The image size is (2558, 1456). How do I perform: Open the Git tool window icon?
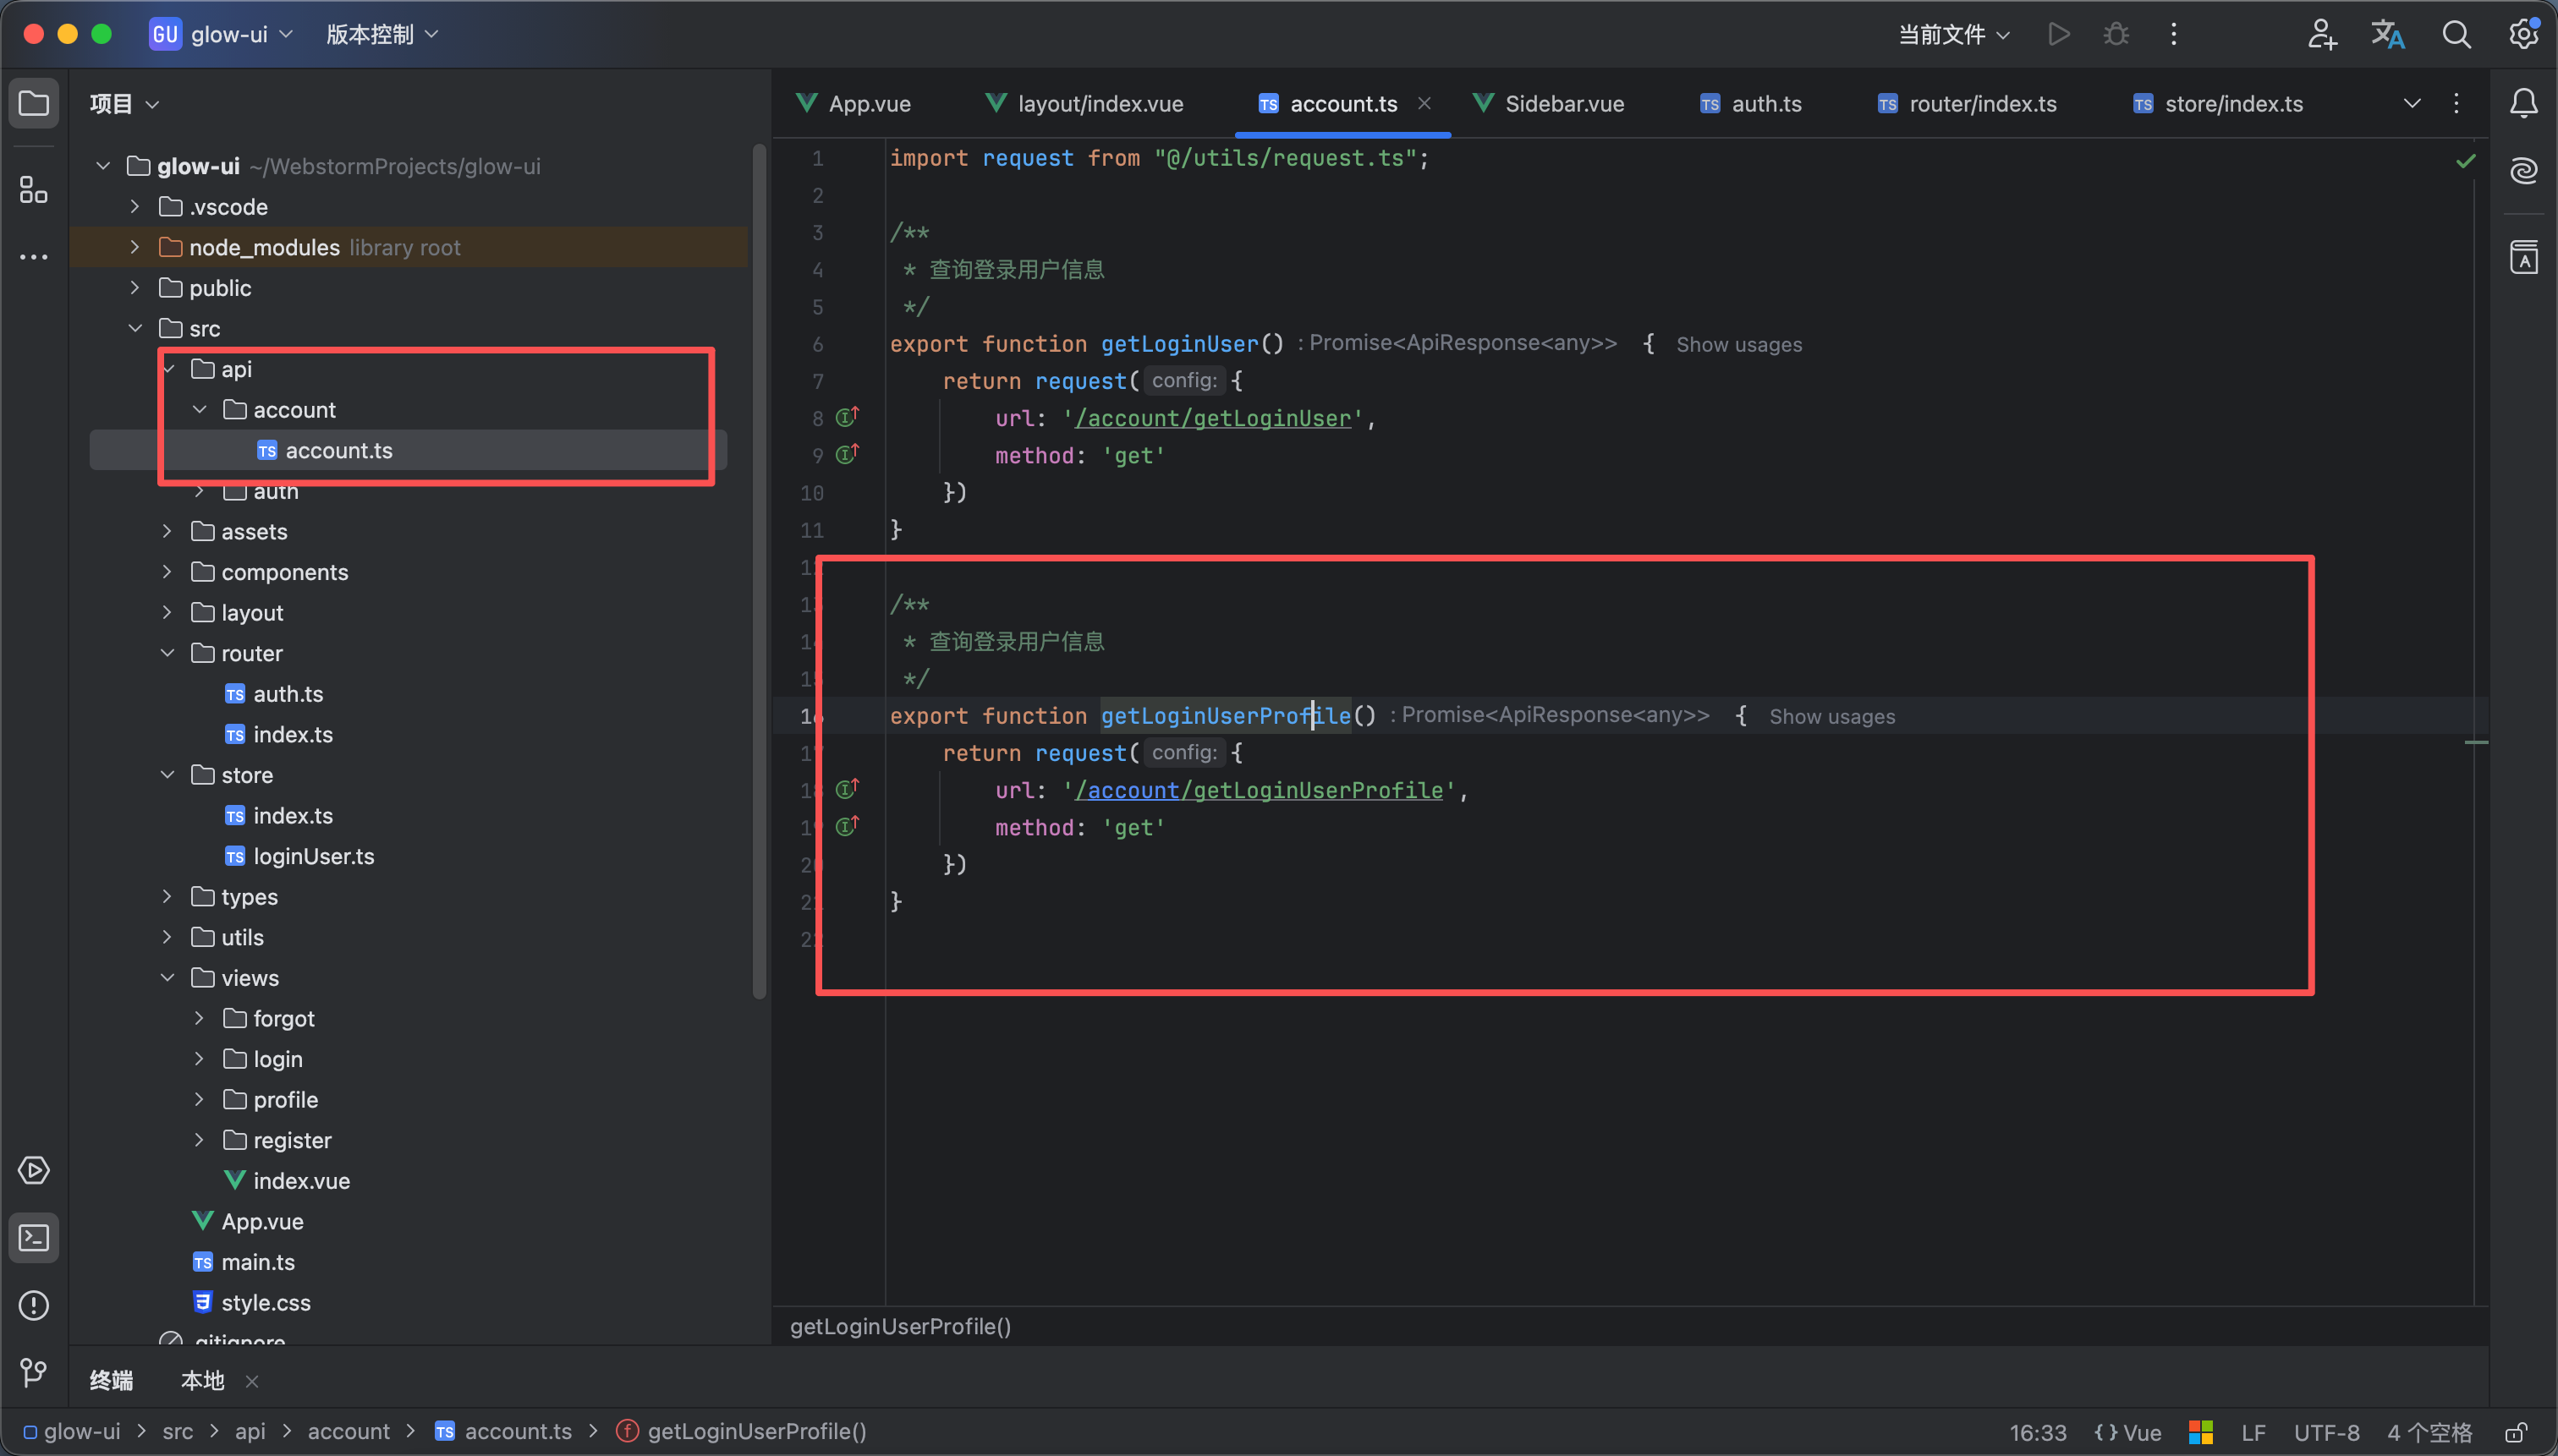click(x=33, y=1372)
